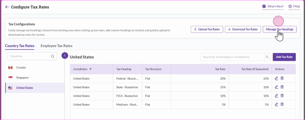Focus the Countries search field

[x=32, y=56]
